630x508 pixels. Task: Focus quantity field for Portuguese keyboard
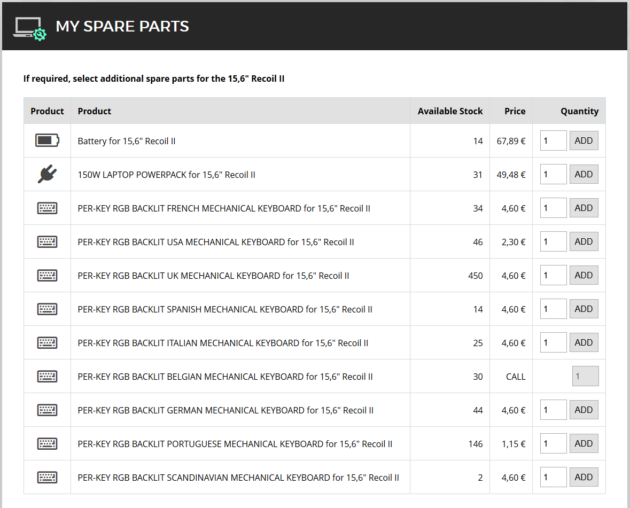tap(553, 444)
